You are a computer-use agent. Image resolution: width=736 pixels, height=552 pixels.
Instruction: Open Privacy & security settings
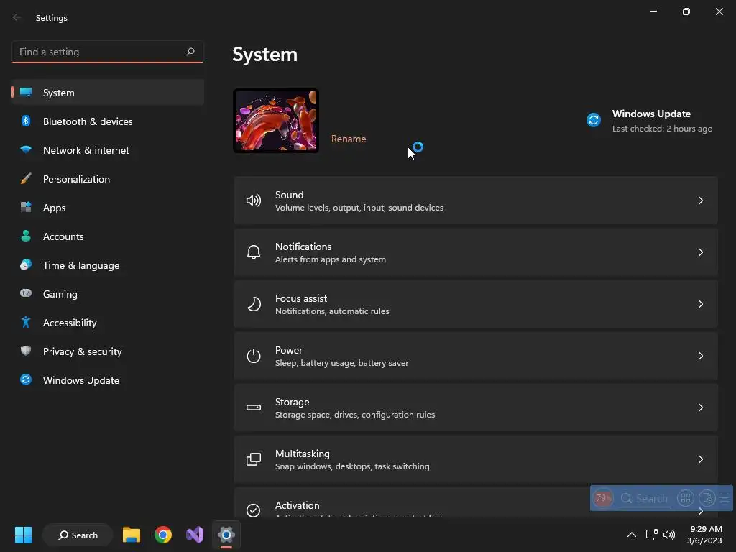click(108, 351)
